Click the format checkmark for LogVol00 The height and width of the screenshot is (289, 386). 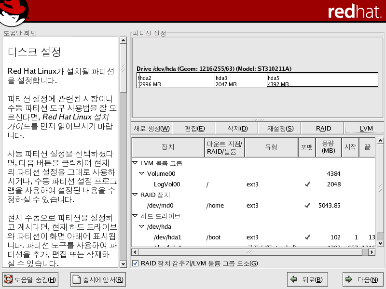click(307, 184)
